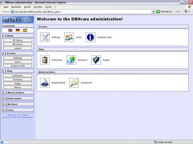
Task: Open the Extras menu
Action: click(x=48, y=7)
